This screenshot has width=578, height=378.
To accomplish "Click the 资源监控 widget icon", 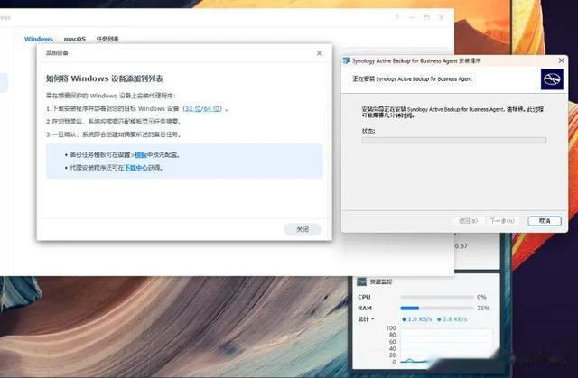I will 361,281.
